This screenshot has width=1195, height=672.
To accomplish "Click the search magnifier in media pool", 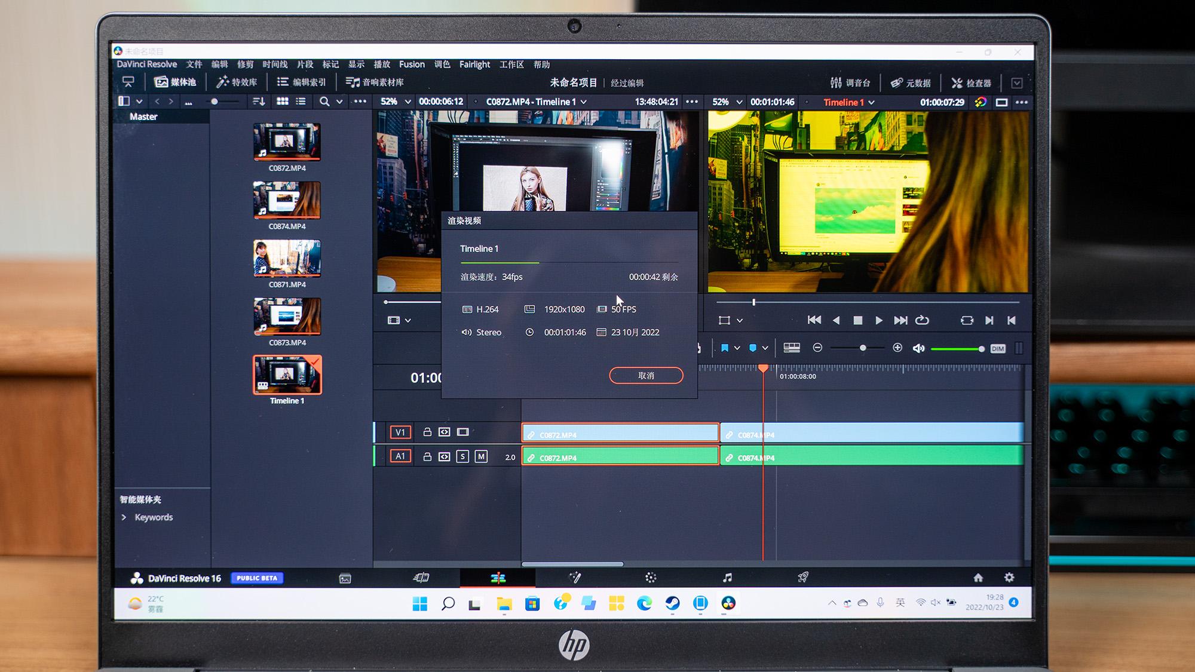I will [324, 102].
